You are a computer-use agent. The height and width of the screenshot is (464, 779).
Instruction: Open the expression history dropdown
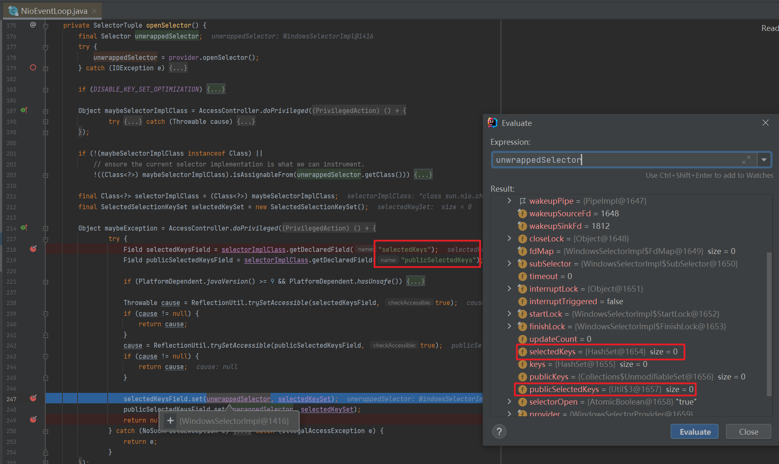click(x=764, y=160)
